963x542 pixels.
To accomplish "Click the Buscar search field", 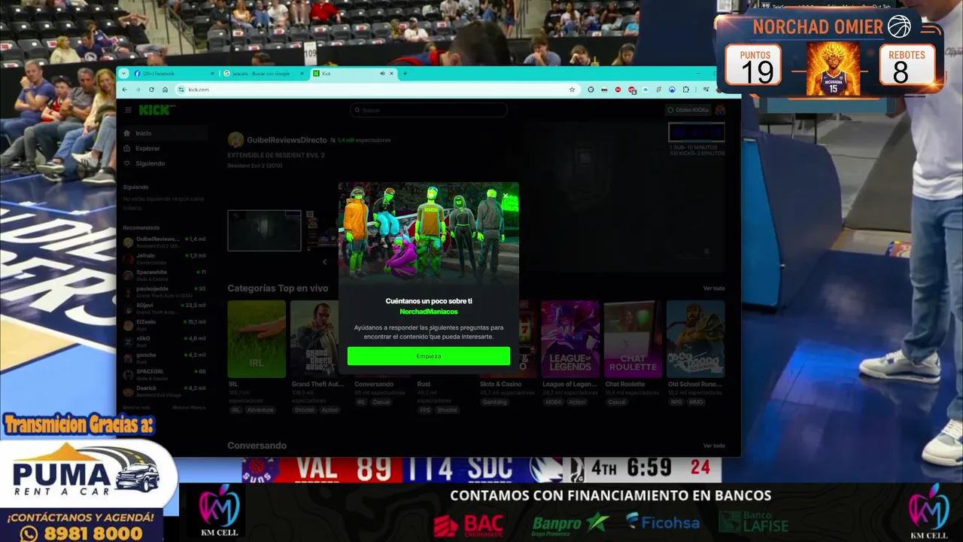I will click(429, 110).
